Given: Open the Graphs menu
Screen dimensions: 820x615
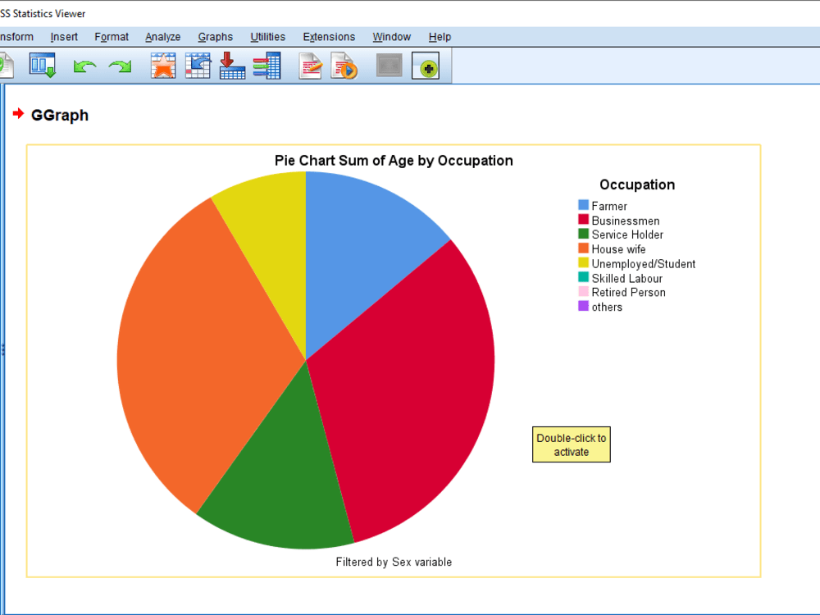Looking at the screenshot, I should point(215,37).
